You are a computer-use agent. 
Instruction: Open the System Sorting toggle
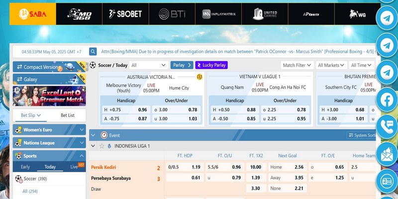[x=361, y=135]
